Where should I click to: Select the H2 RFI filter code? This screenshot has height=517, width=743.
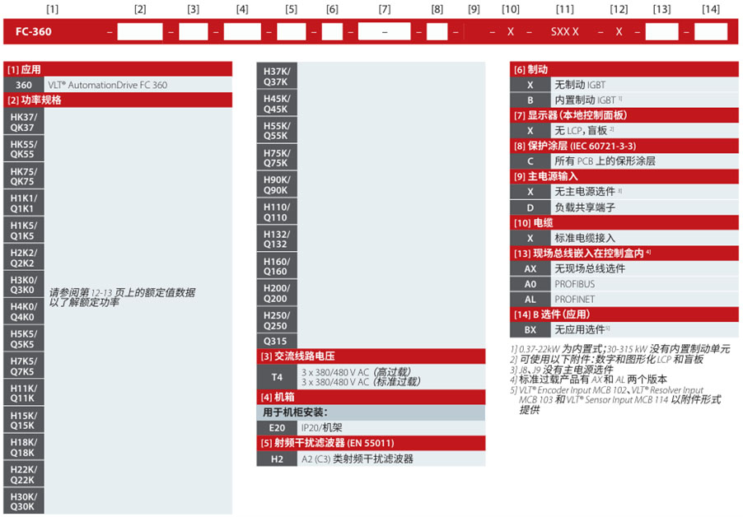tap(275, 459)
